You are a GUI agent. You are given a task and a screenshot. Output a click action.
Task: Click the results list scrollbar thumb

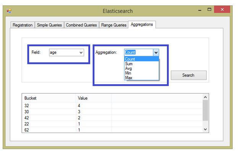(x=206, y=110)
